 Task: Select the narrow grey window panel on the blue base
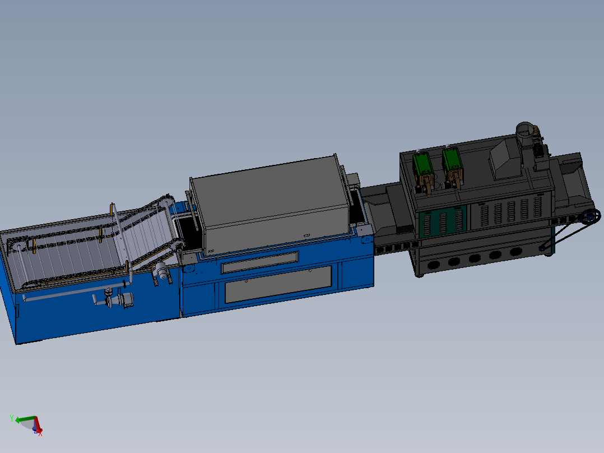260,262
